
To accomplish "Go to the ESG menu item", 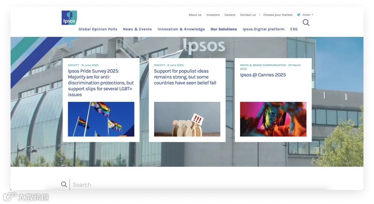I will (294, 29).
